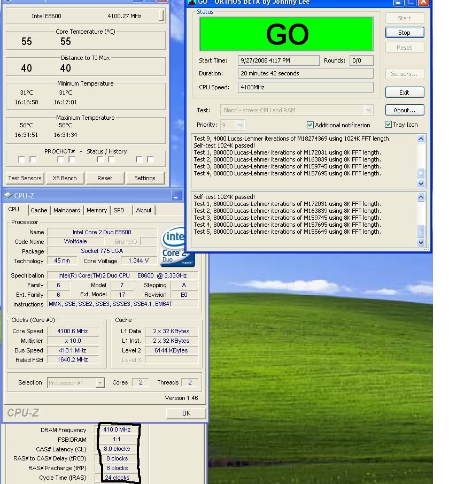Viewport: 449px width, 484px height.
Task: Toggle the Additional notification checkbox
Action: pyautogui.click(x=310, y=125)
